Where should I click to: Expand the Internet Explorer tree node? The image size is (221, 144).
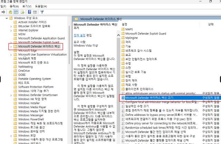click(11, 30)
